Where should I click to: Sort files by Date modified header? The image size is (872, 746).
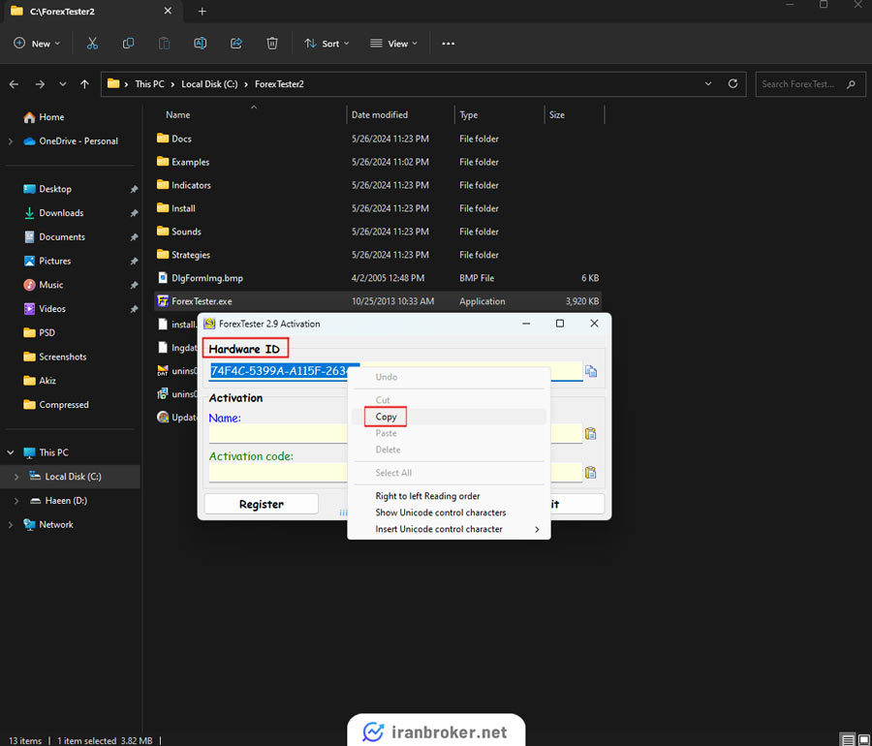click(x=379, y=115)
